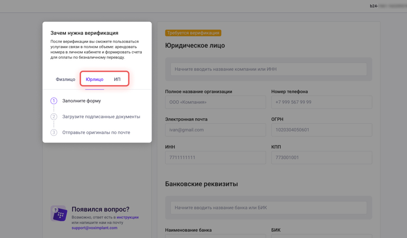Click the purple question dialpad icon
Screen dimensions: 407x238
tap(59, 213)
